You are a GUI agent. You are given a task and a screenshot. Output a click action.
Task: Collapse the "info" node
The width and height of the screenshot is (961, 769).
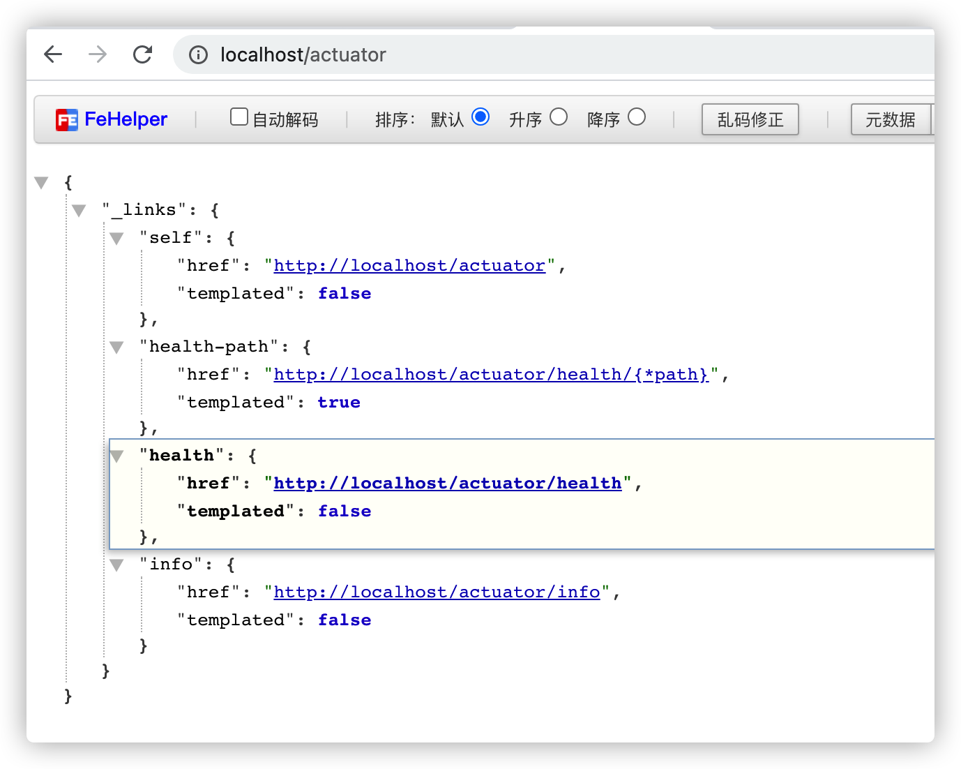116,565
